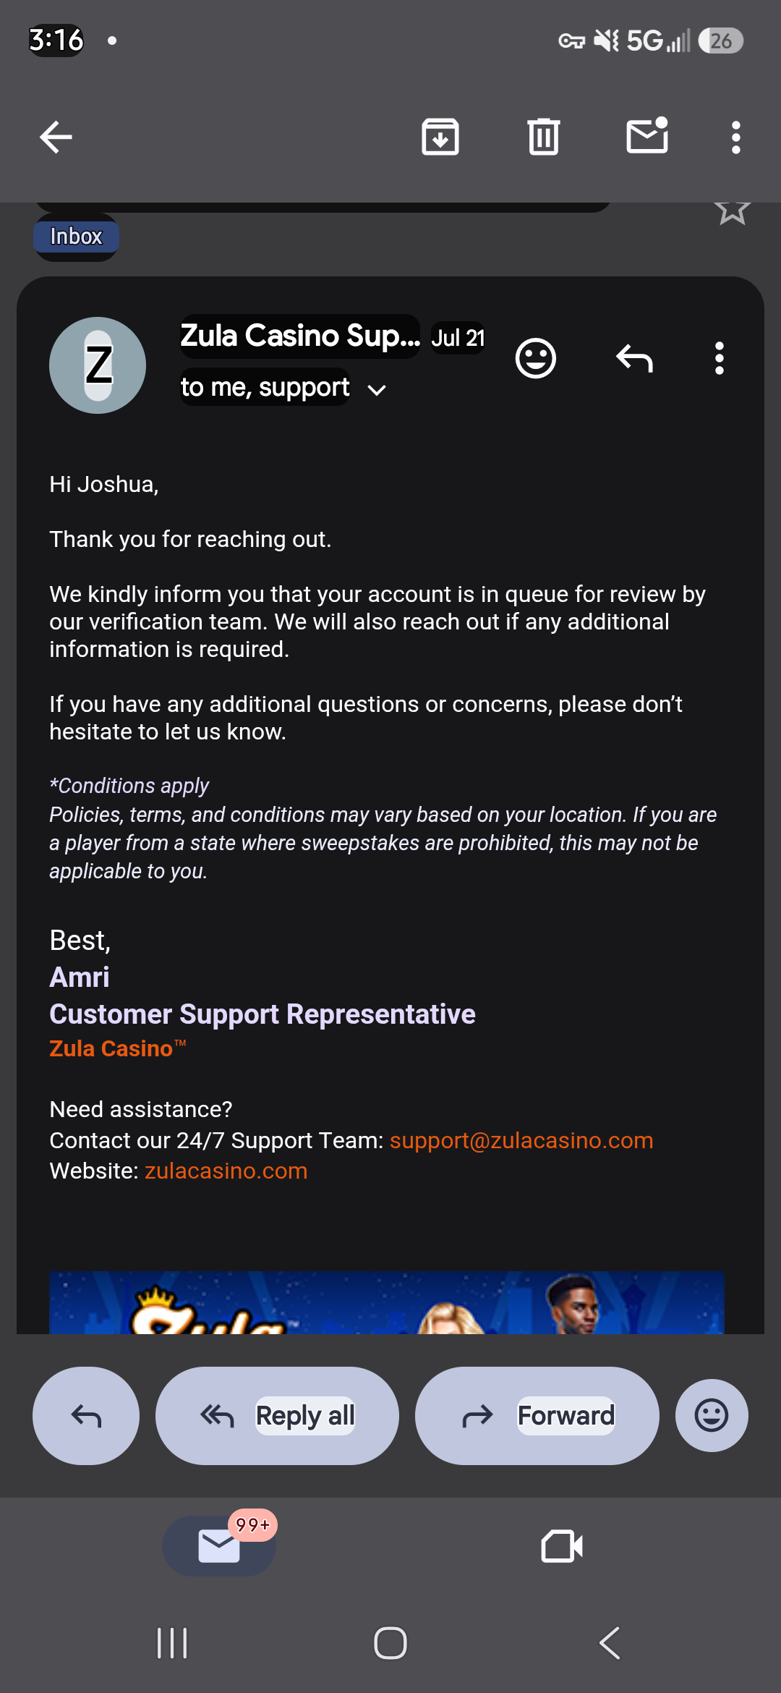Open the bottom emoji reaction button

pyautogui.click(x=712, y=1416)
